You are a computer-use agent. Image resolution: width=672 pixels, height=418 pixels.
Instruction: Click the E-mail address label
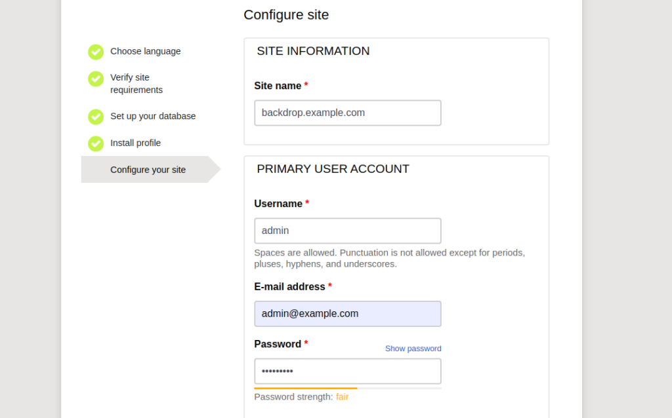click(289, 287)
